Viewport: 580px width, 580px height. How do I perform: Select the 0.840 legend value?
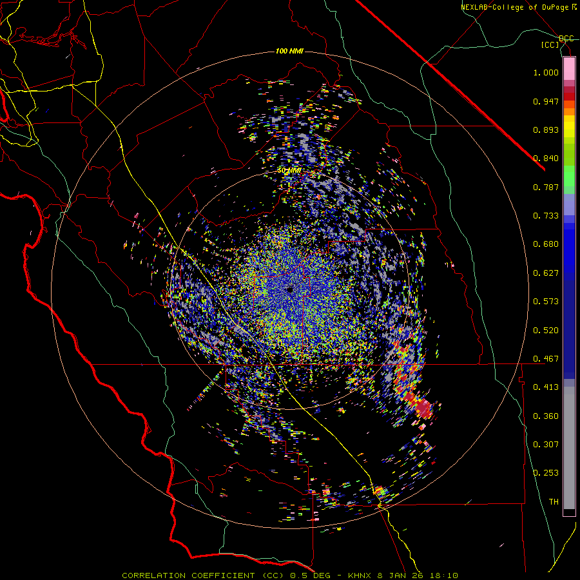click(546, 159)
